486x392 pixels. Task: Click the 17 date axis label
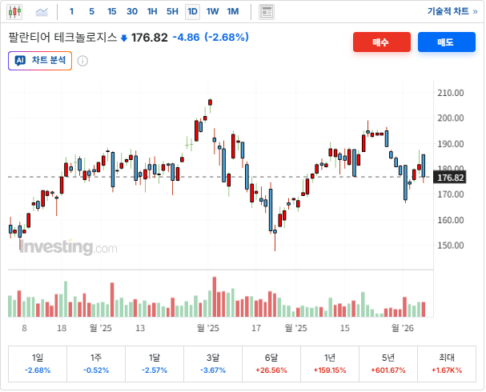pos(256,328)
